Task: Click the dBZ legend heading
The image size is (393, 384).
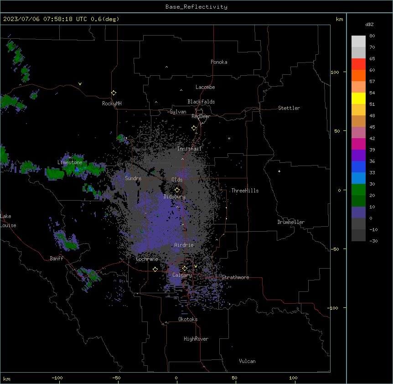Action: [369, 24]
